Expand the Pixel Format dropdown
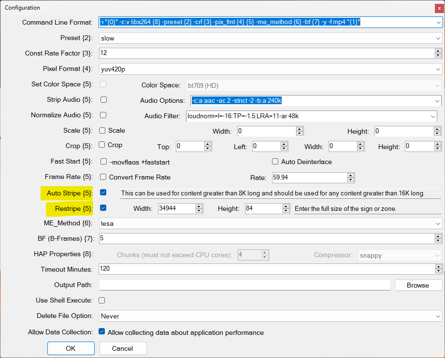The height and width of the screenshot is (358, 445). point(438,69)
